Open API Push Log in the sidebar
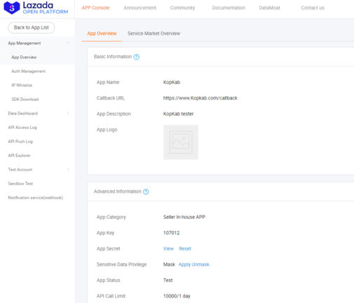 click(x=20, y=142)
